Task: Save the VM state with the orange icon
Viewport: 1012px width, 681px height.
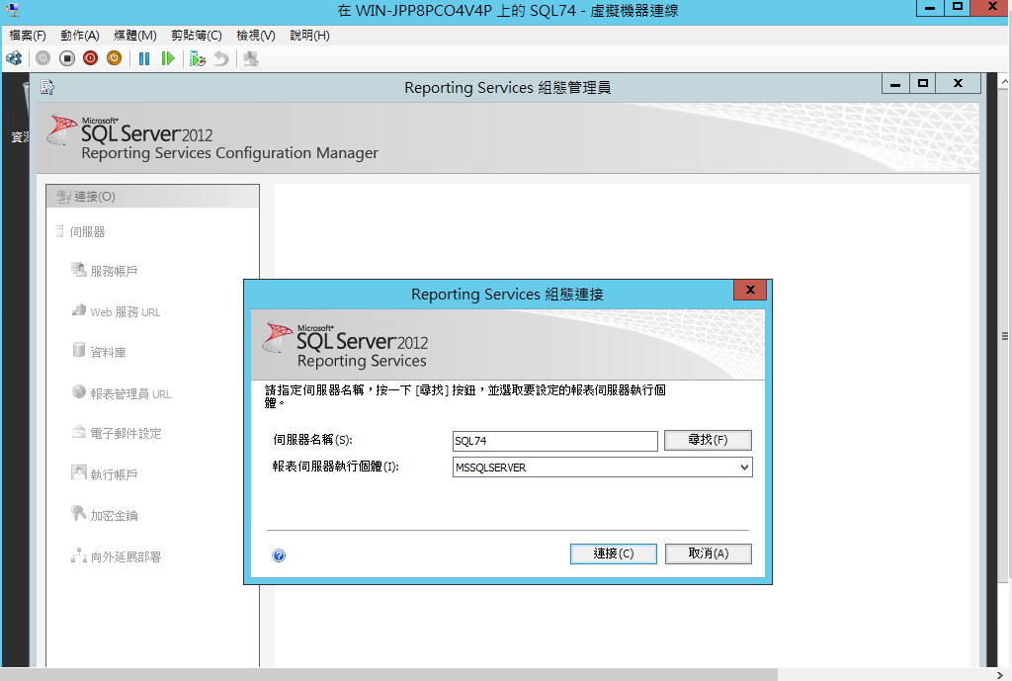Action: coord(115,58)
